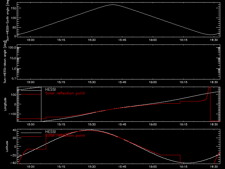Click red legend line sample in Latitude plot

[31, 137]
